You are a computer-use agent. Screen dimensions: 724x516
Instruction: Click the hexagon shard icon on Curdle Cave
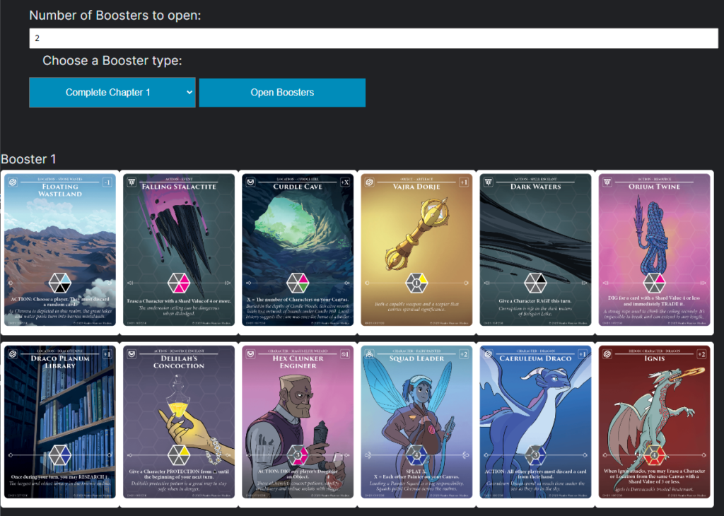298,283
